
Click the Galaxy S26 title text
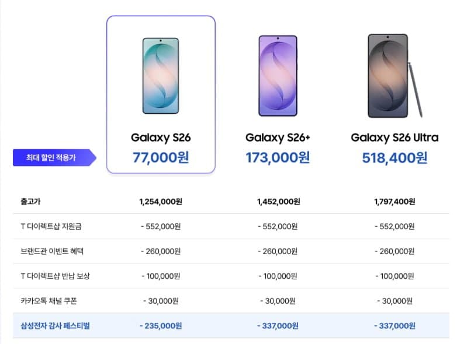tap(161, 138)
